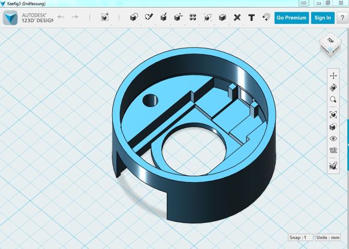This screenshot has height=249, width=349.
Task: Undo the last action
Action: (60, 17)
